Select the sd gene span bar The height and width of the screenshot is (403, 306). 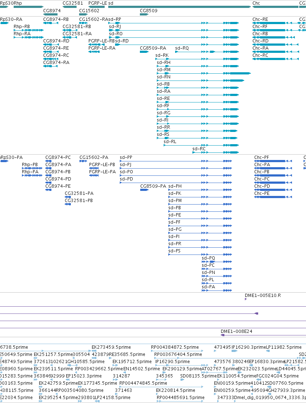[x=179, y=7]
